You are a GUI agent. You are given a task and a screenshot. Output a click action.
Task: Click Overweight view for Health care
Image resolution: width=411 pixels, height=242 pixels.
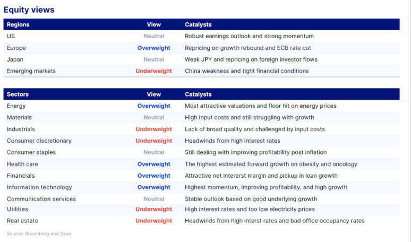[154, 164]
